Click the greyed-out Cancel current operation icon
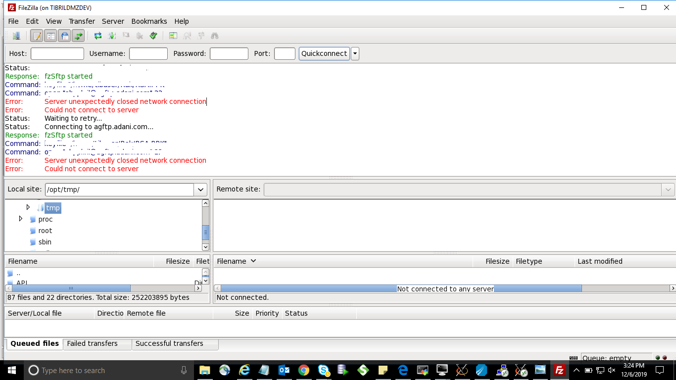This screenshot has height=380, width=676. tap(126, 36)
